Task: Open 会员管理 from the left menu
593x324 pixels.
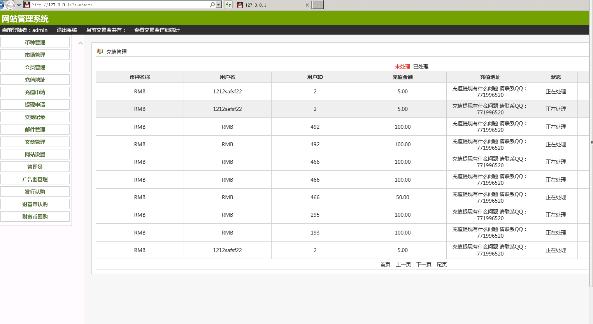Action: (35, 67)
